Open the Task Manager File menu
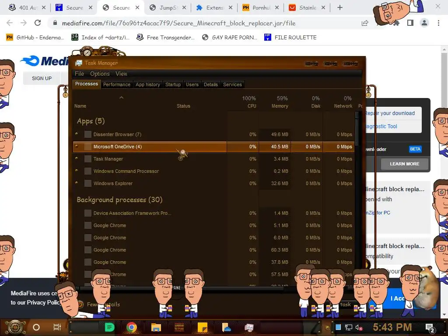 [x=79, y=73]
